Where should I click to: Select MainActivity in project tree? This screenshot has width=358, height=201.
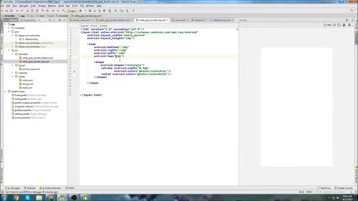pos(32,39)
